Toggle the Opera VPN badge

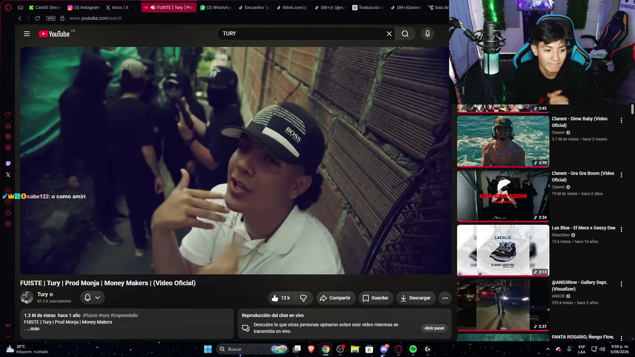pyautogui.click(x=51, y=18)
